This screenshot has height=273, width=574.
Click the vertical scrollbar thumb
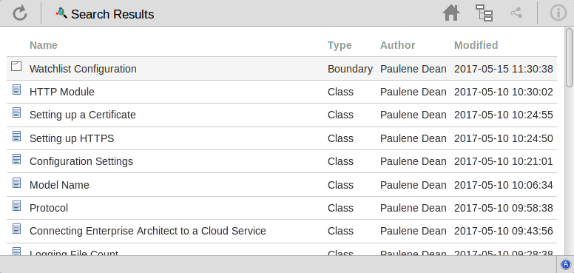click(570, 58)
